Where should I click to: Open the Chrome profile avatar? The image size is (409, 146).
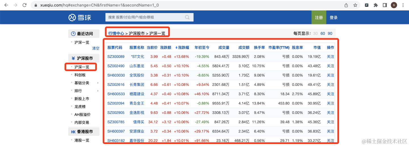coord(394,5)
